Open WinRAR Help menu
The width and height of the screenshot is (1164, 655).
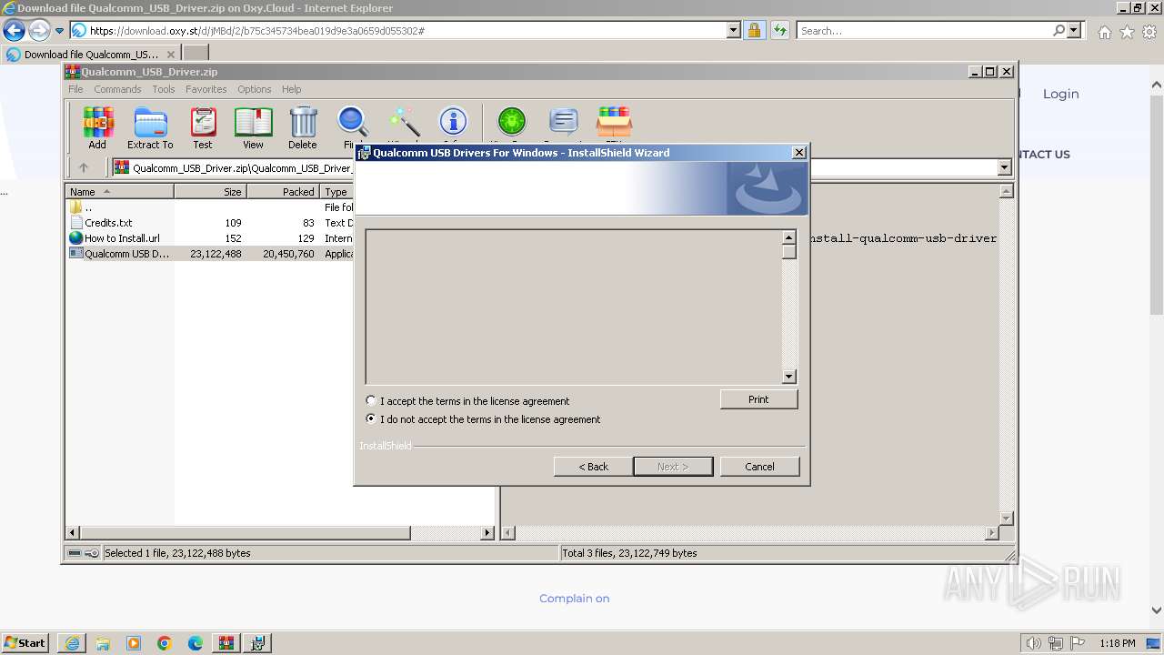291,89
